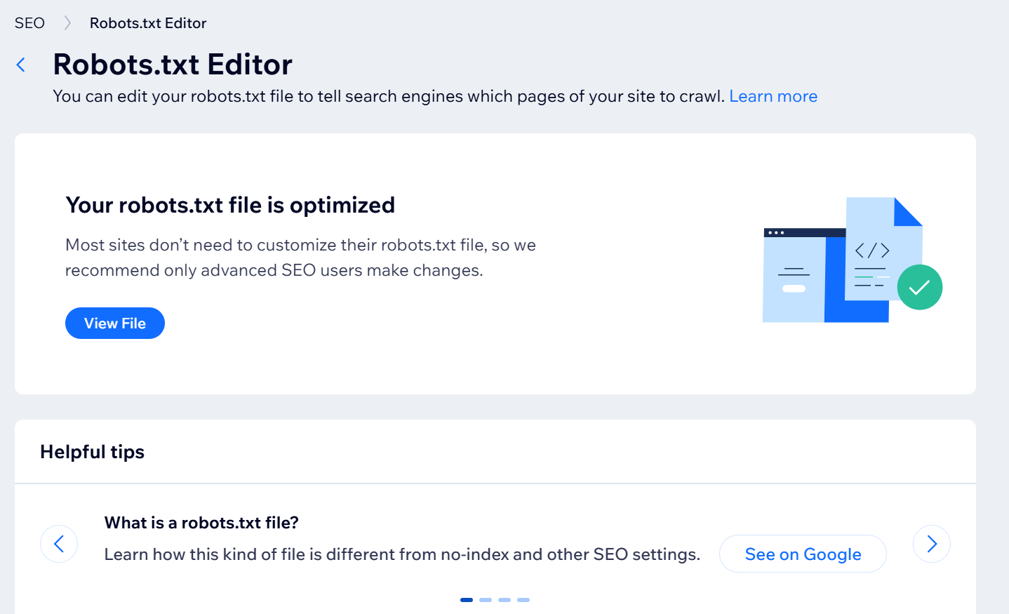The image size is (1009, 614).
Task: Open the SEO breadcrumb
Action: [29, 23]
